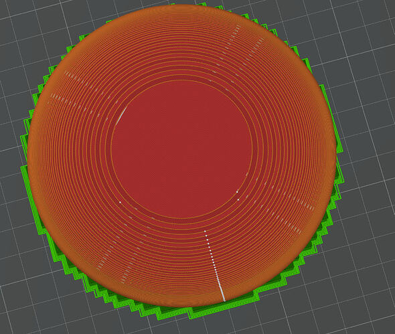Pick the white seam line on the model
The width and height of the screenshot is (395, 334).
[215, 266]
